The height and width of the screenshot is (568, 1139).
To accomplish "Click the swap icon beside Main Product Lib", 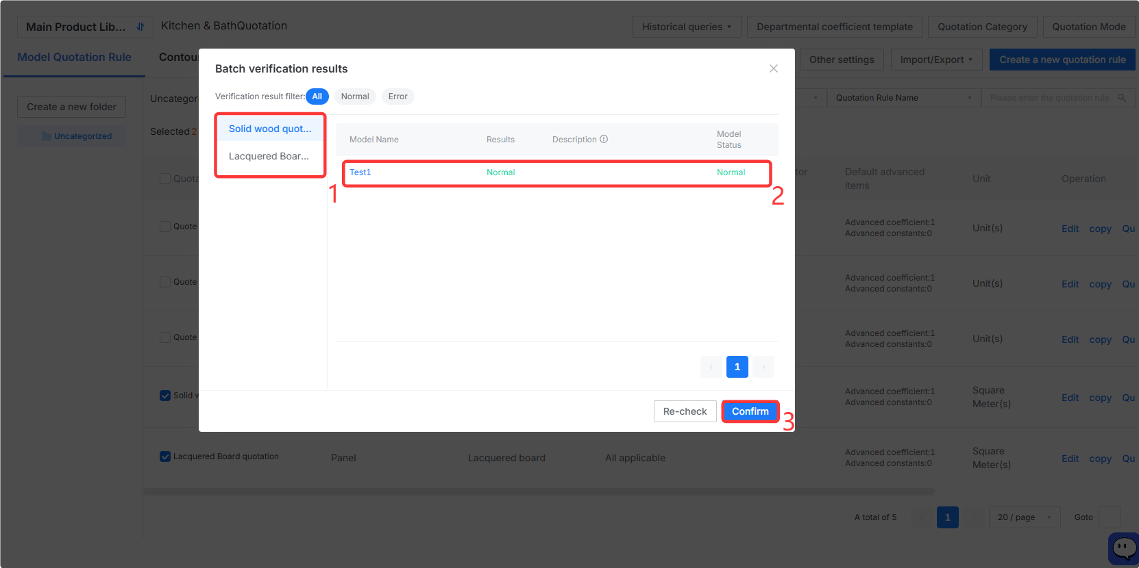I will [140, 27].
